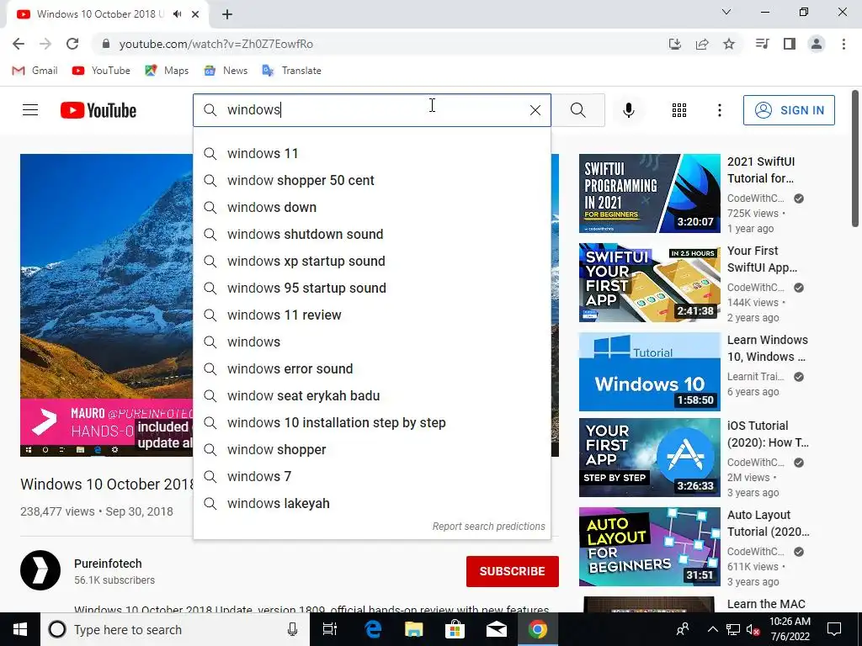Open the YouTube apps grid icon
The width and height of the screenshot is (862, 646).
pyautogui.click(x=679, y=110)
